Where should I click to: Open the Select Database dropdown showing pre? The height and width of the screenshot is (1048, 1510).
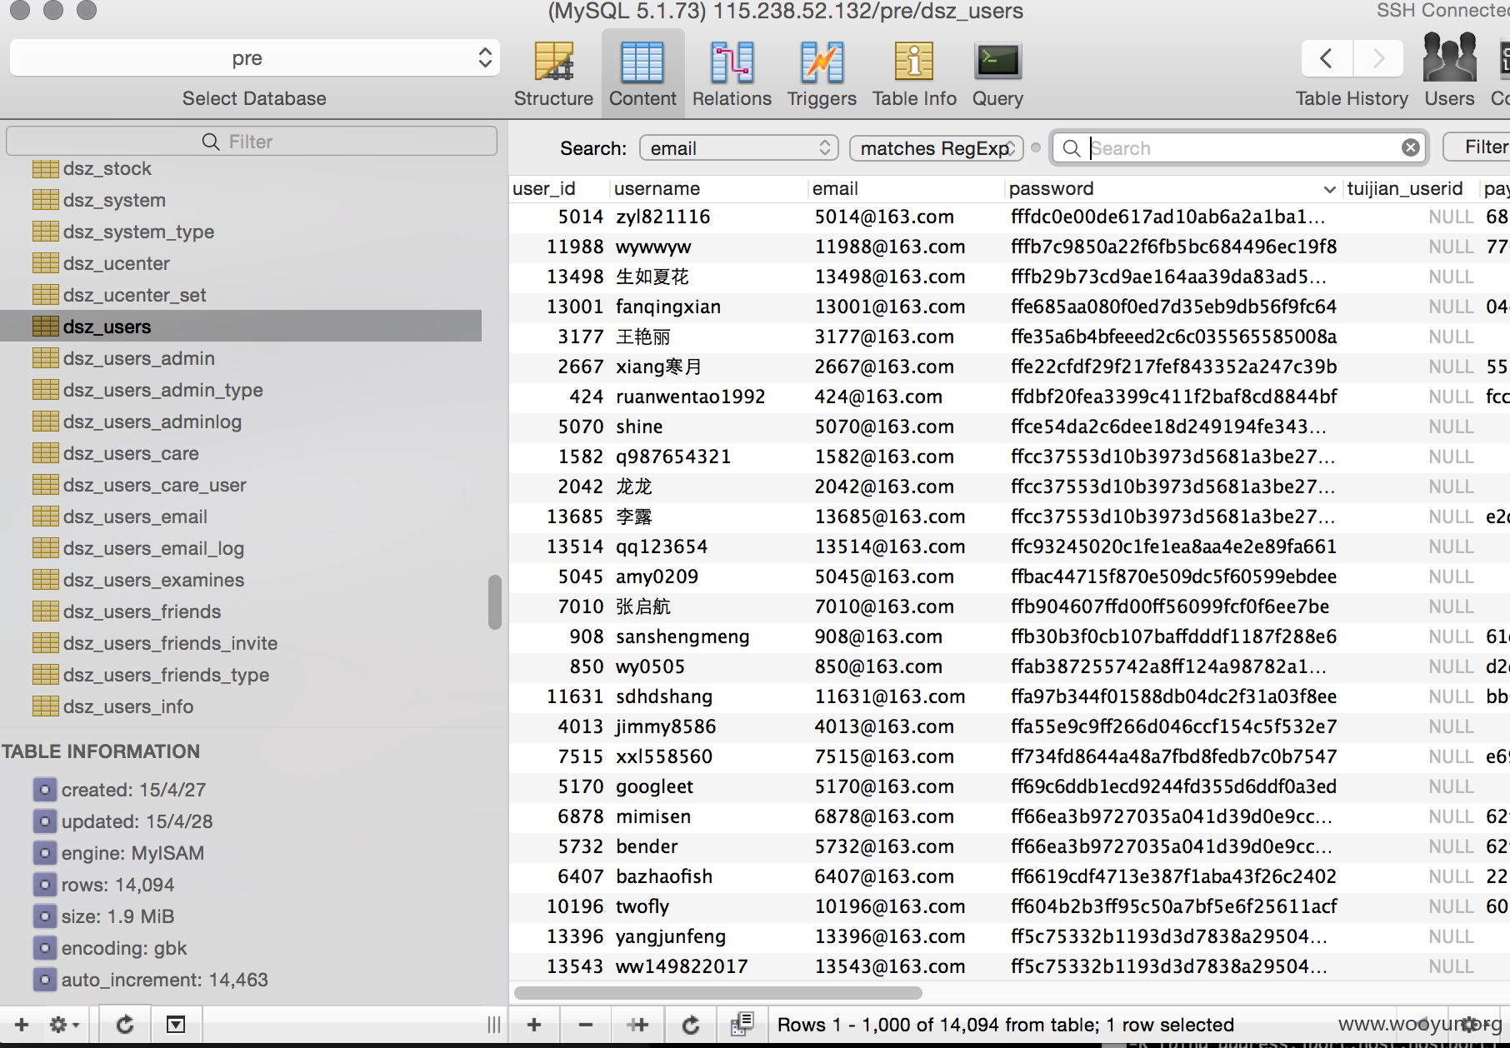click(254, 58)
